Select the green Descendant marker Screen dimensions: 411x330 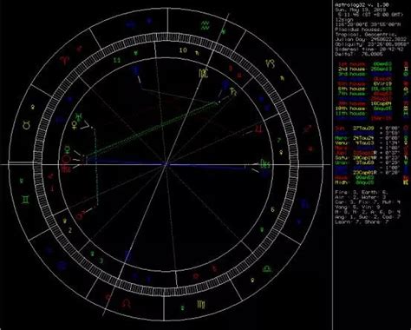(265, 164)
